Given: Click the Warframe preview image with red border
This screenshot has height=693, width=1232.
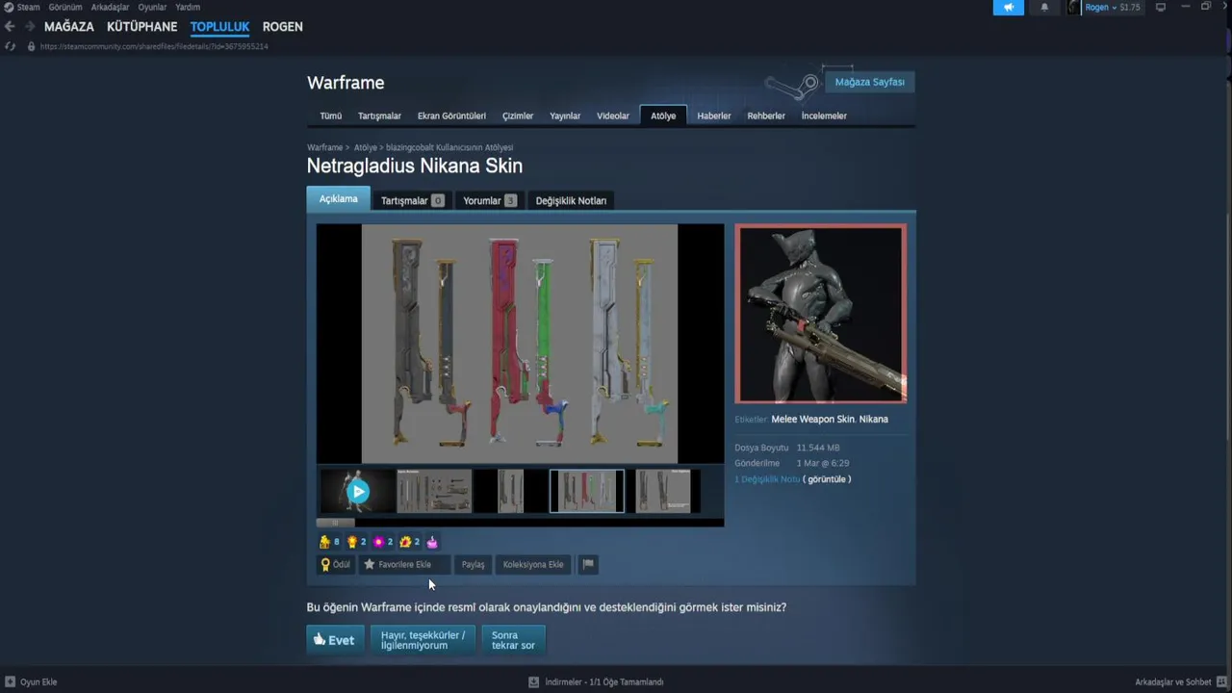Looking at the screenshot, I should click(820, 314).
